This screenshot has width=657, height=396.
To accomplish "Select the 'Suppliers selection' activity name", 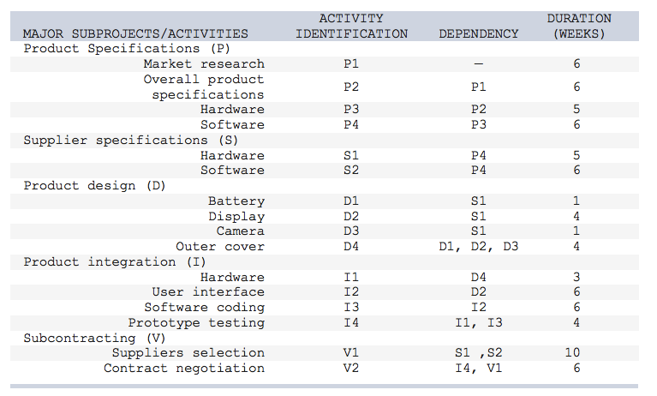I will (188, 353).
